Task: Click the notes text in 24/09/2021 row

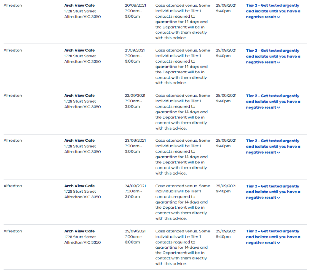Action: (183, 202)
